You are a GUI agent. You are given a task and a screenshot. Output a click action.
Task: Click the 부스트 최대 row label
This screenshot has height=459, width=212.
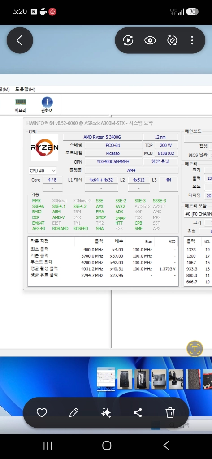pyautogui.click(x=42, y=262)
